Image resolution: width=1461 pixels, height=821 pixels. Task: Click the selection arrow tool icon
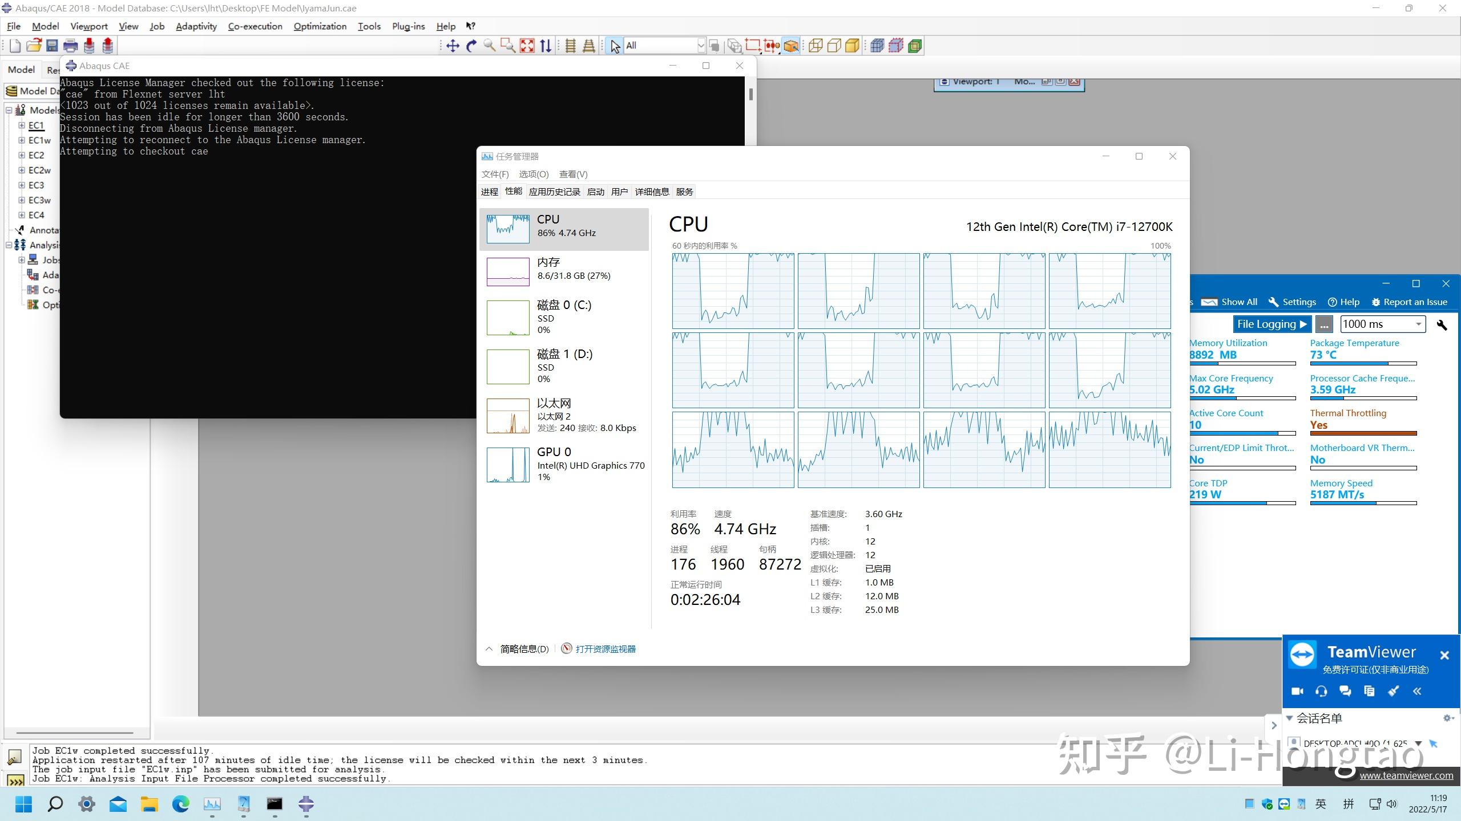615,46
